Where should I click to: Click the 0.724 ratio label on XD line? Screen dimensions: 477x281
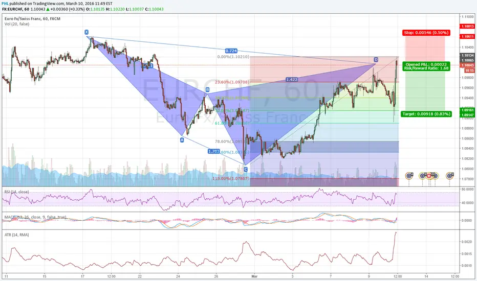click(231, 51)
